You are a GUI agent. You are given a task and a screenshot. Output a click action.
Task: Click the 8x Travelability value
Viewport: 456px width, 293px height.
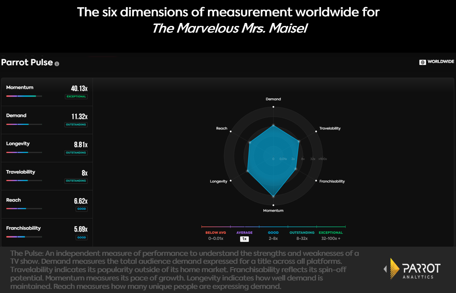pos(85,173)
